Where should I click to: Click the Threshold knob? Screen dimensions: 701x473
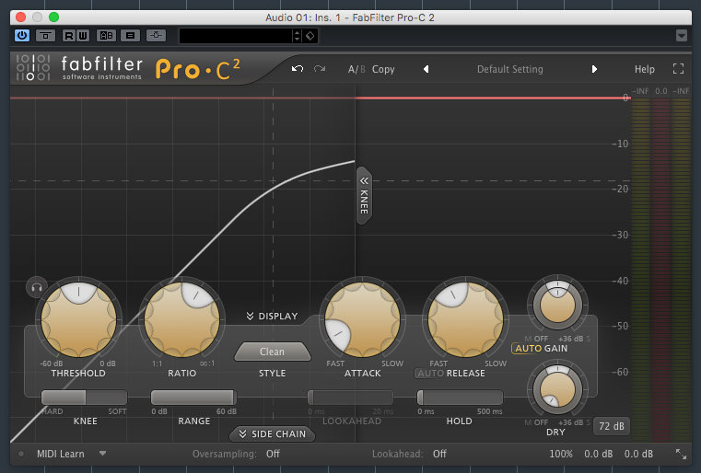78,319
